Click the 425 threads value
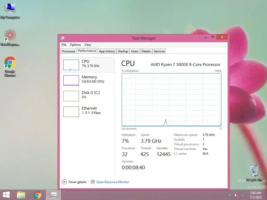Image resolution: width=267 pixels, height=200 pixels. (x=144, y=154)
